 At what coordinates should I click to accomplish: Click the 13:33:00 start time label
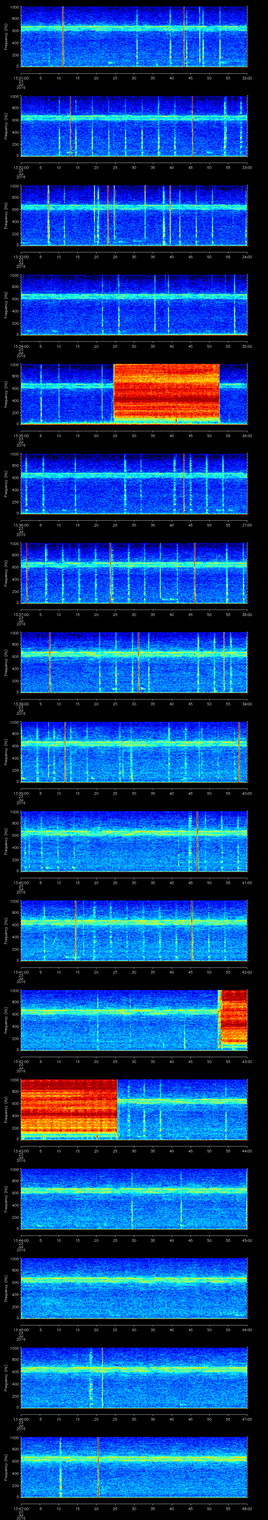tap(21, 257)
